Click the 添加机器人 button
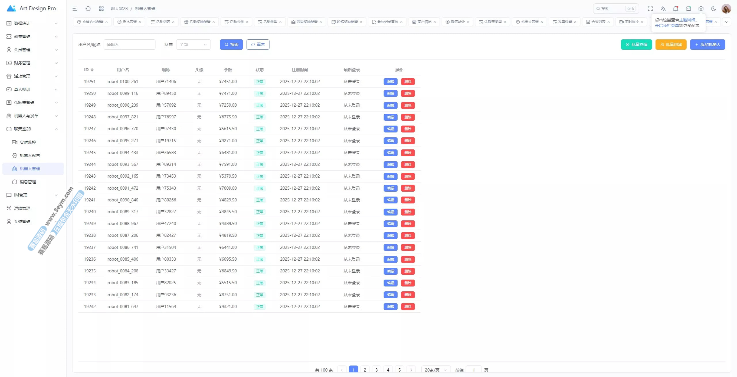 click(707, 45)
